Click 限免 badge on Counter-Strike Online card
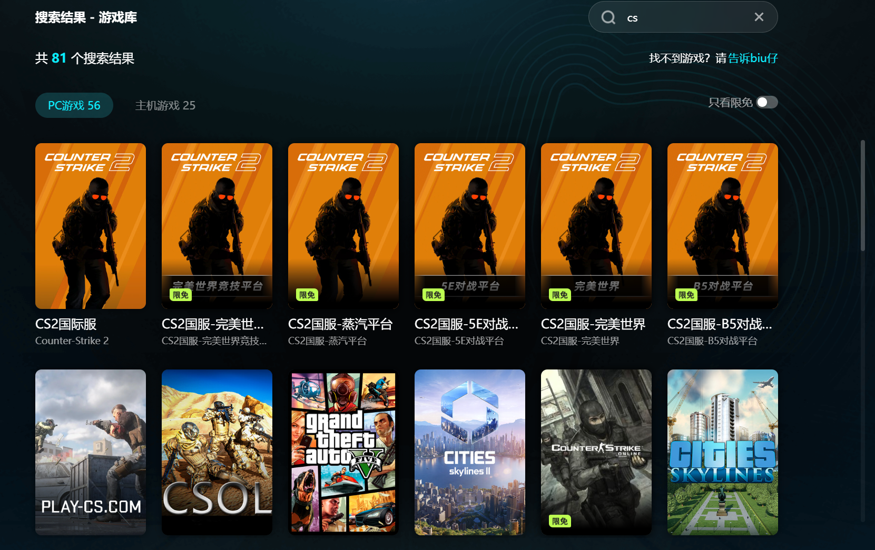The height and width of the screenshot is (550, 875). [560, 521]
